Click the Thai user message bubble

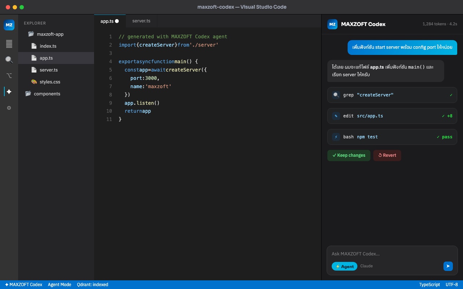pos(402,47)
